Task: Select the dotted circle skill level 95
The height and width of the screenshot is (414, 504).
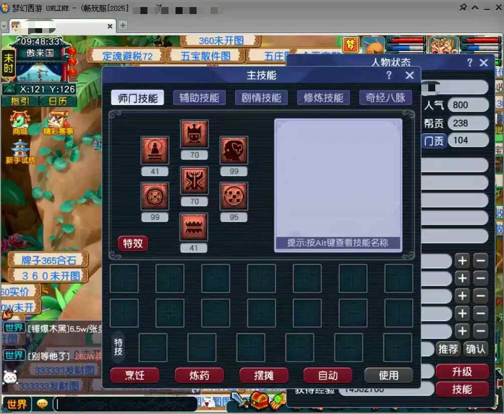Action: coord(234,196)
